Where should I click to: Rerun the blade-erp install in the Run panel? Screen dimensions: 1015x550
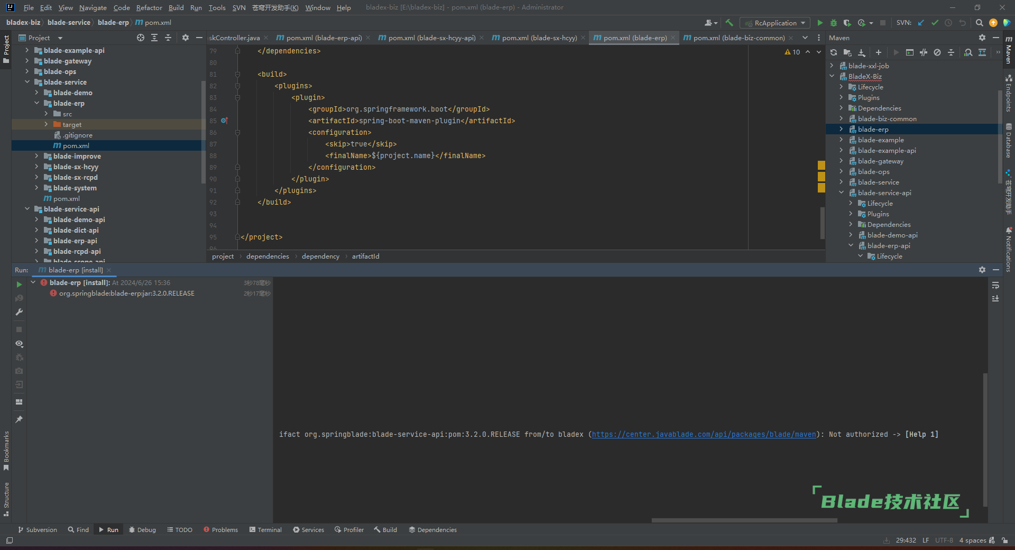[19, 285]
